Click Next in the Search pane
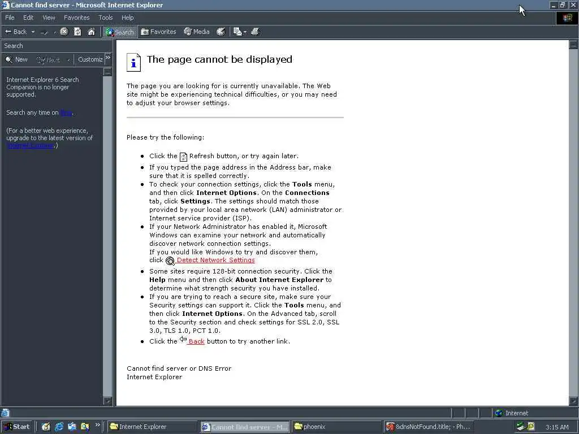The image size is (579, 434). tap(48, 60)
